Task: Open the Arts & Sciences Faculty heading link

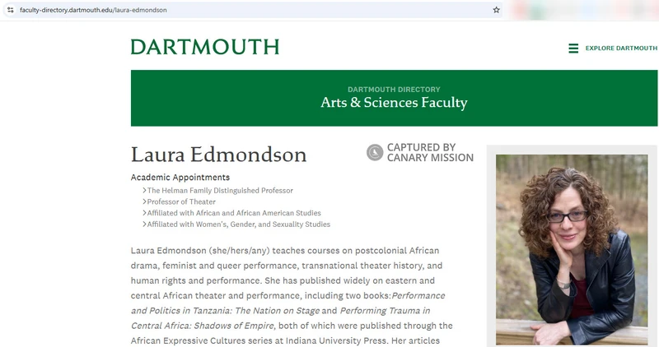Action: 394,103
